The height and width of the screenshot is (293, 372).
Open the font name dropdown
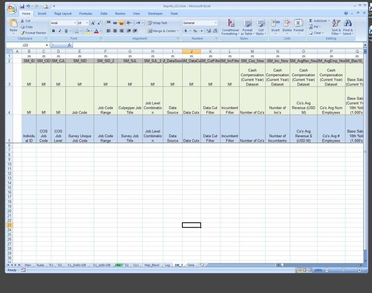(x=75, y=23)
